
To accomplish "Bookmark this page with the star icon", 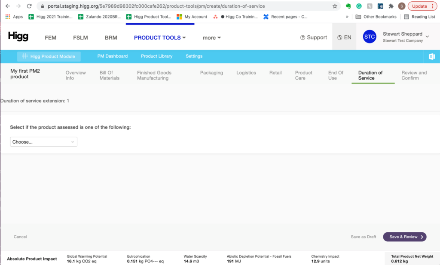I will 335,6.
